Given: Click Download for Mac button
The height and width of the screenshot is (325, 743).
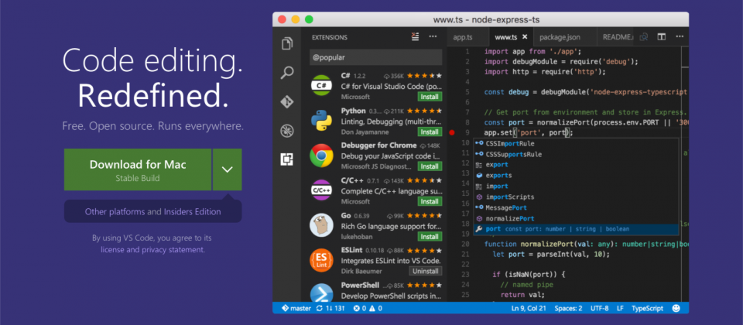Looking at the screenshot, I should pyautogui.click(x=138, y=169).
